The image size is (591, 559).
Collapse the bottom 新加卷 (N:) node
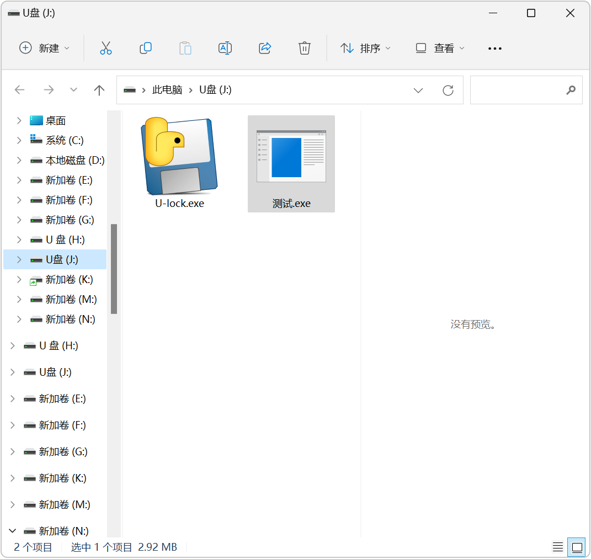pyautogui.click(x=13, y=531)
